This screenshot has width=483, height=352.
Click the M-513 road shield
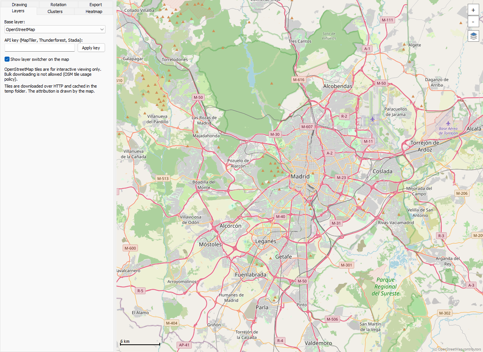(x=163, y=178)
